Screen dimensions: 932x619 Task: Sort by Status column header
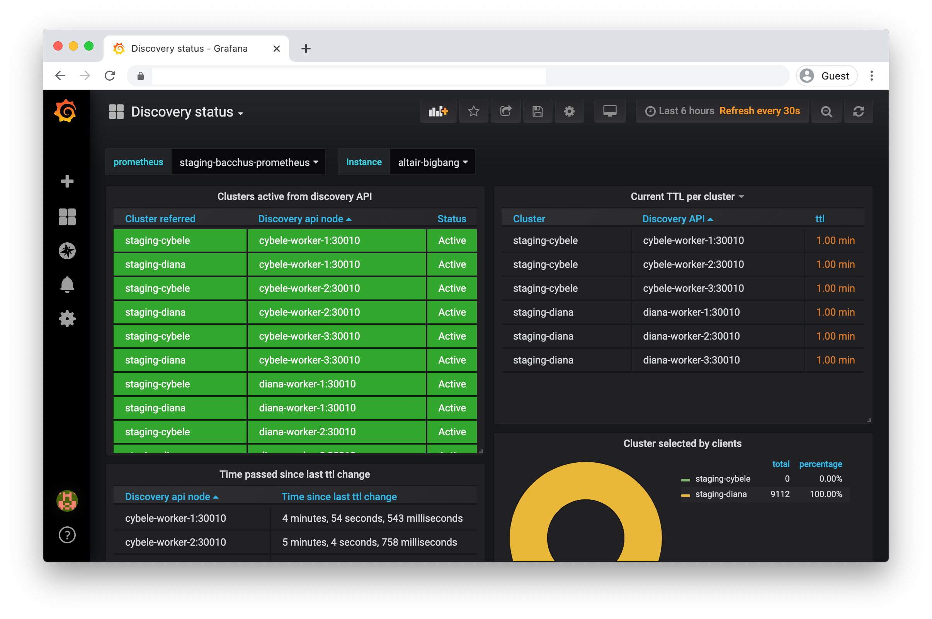click(452, 219)
